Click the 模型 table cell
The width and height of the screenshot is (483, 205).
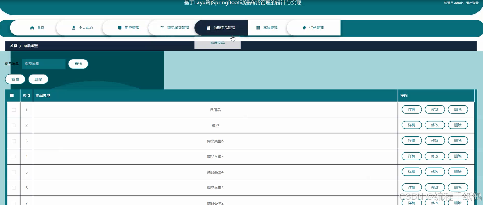click(x=215, y=126)
